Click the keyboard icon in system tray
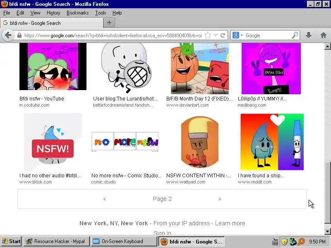This screenshot has width=331, height=248. tap(275, 242)
